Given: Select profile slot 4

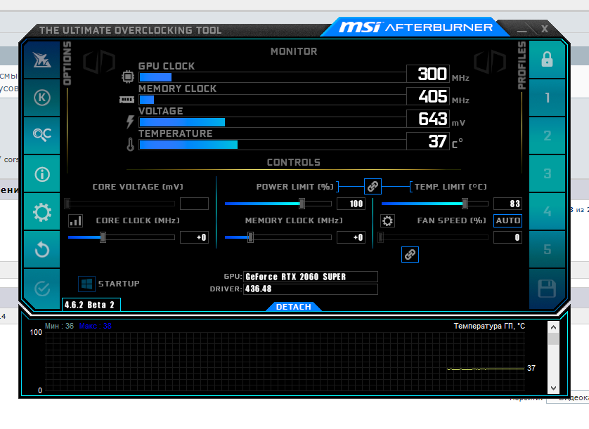Looking at the screenshot, I should coord(547,211).
